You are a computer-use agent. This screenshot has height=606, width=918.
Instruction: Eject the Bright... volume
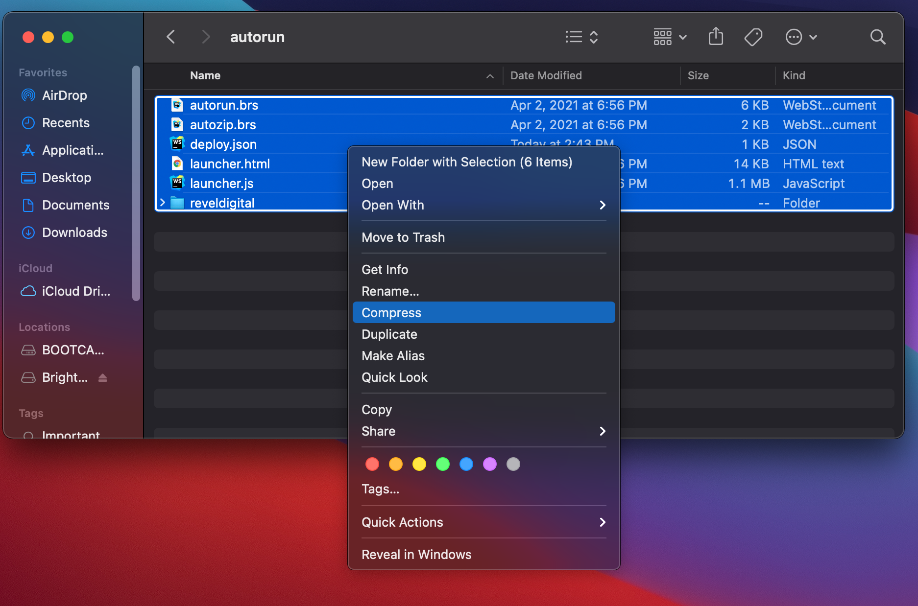102,377
